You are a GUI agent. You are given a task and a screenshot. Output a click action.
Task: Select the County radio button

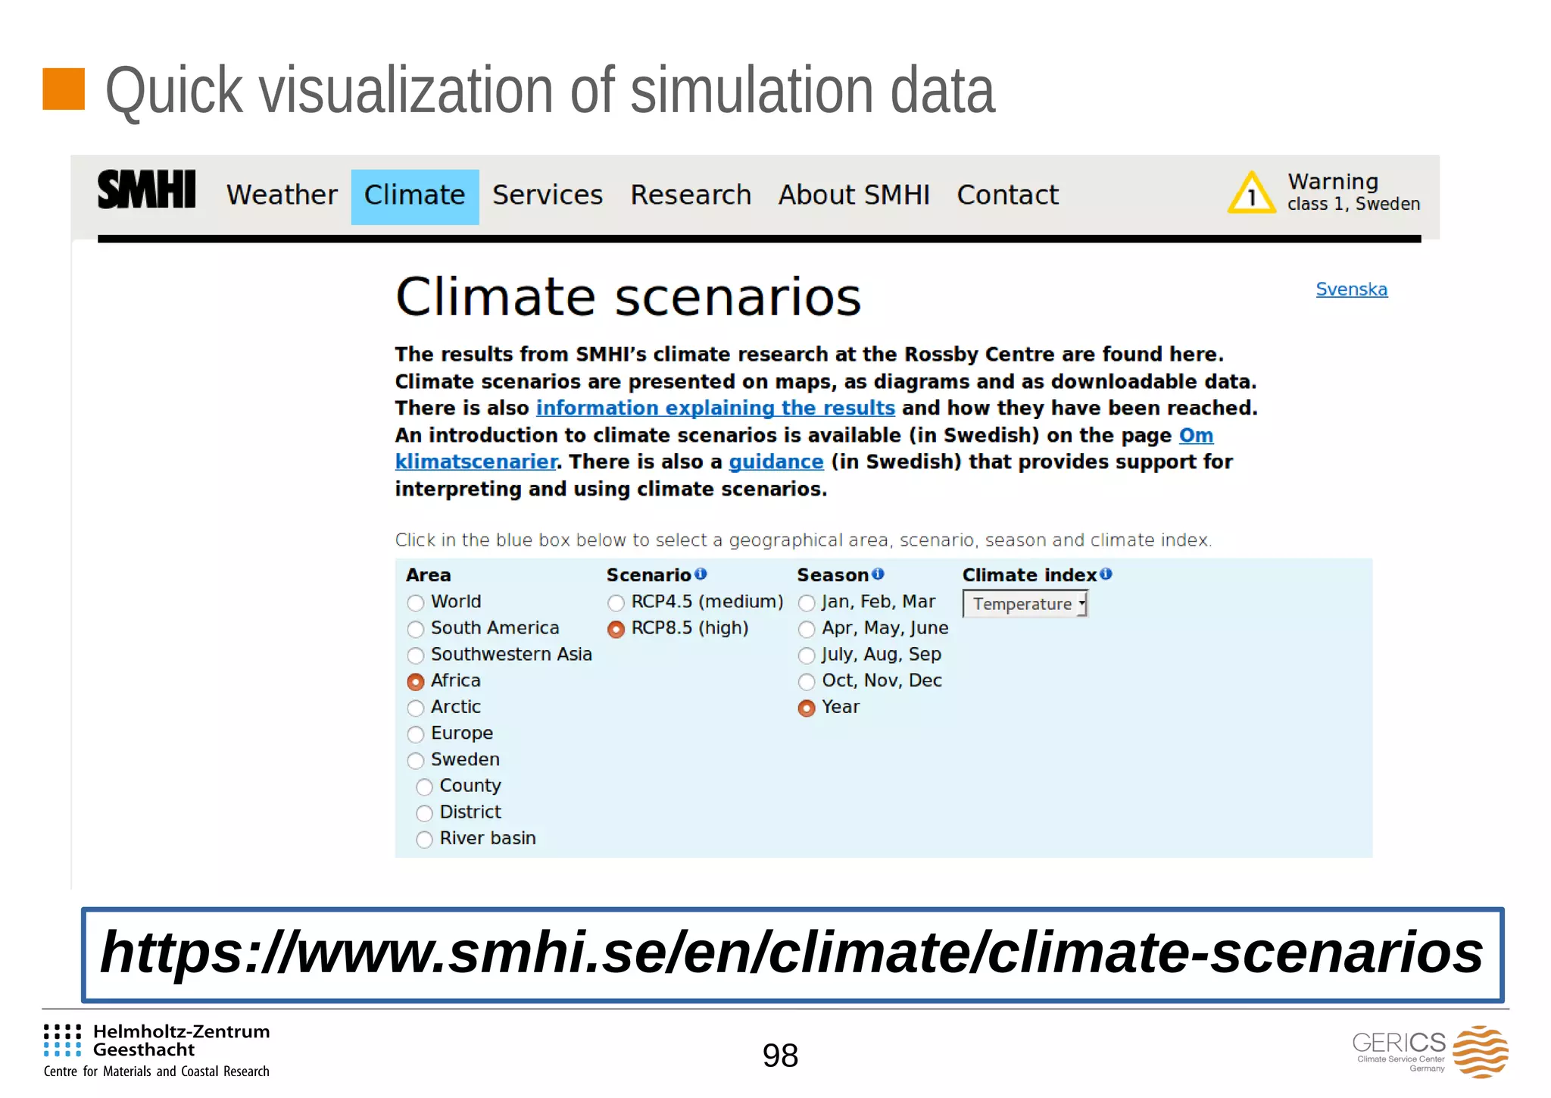pos(425,787)
